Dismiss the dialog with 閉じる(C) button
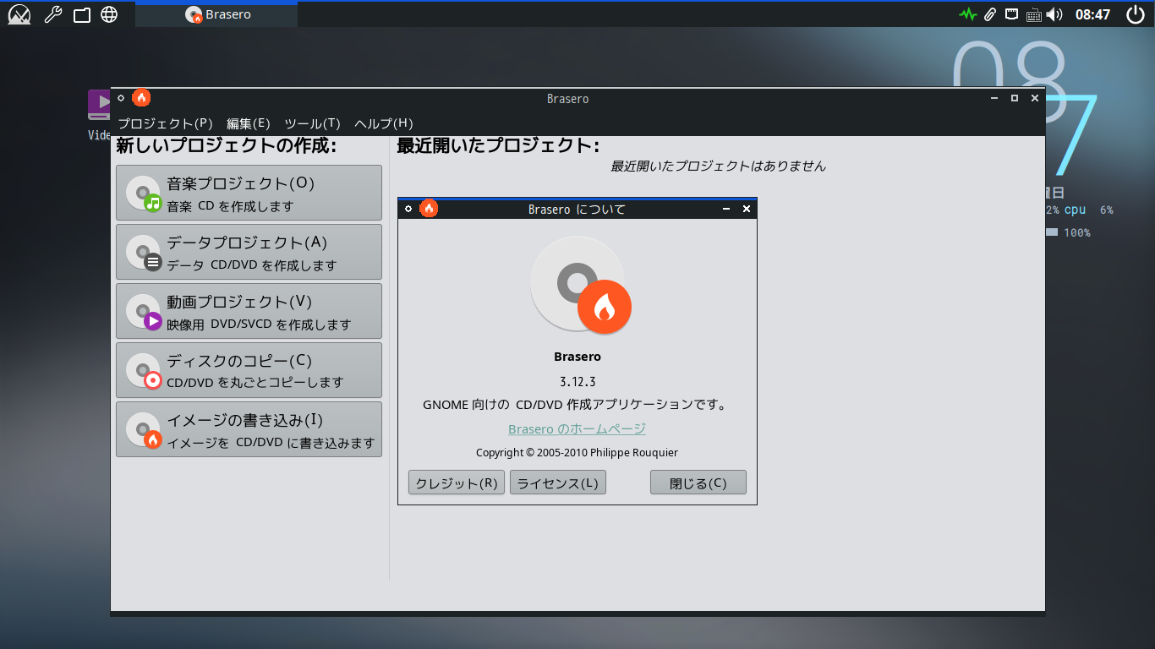Screen dimensions: 1155x649 (x=698, y=483)
